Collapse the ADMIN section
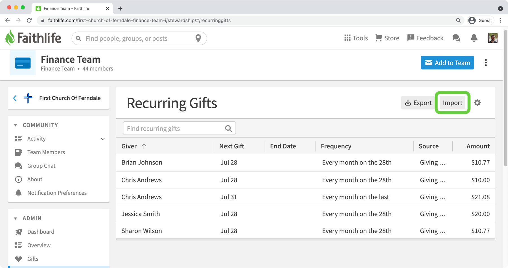 point(16,218)
